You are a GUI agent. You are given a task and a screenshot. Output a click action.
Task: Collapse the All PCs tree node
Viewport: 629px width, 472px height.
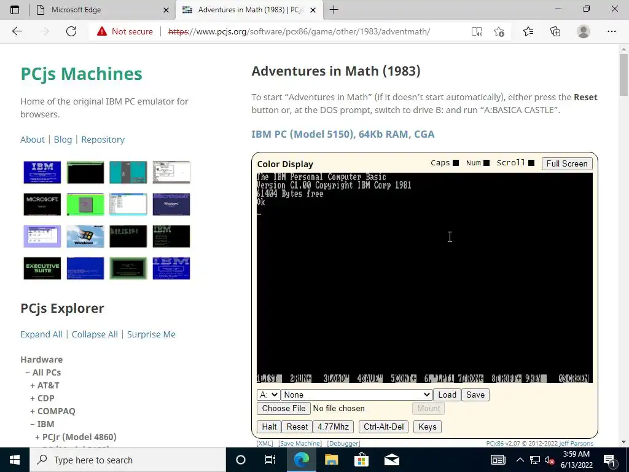point(43,372)
